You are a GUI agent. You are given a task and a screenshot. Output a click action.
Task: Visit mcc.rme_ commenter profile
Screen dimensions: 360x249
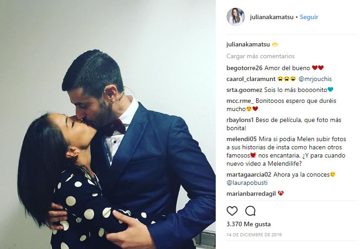(x=240, y=101)
